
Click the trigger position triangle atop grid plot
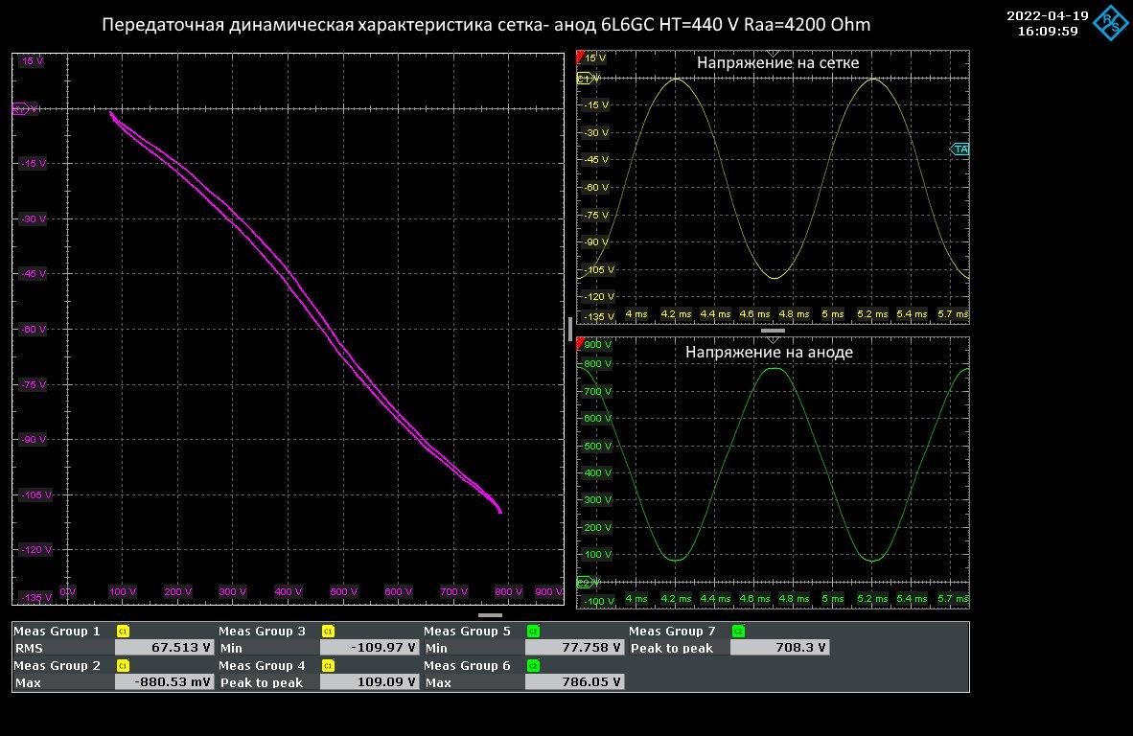(773, 54)
